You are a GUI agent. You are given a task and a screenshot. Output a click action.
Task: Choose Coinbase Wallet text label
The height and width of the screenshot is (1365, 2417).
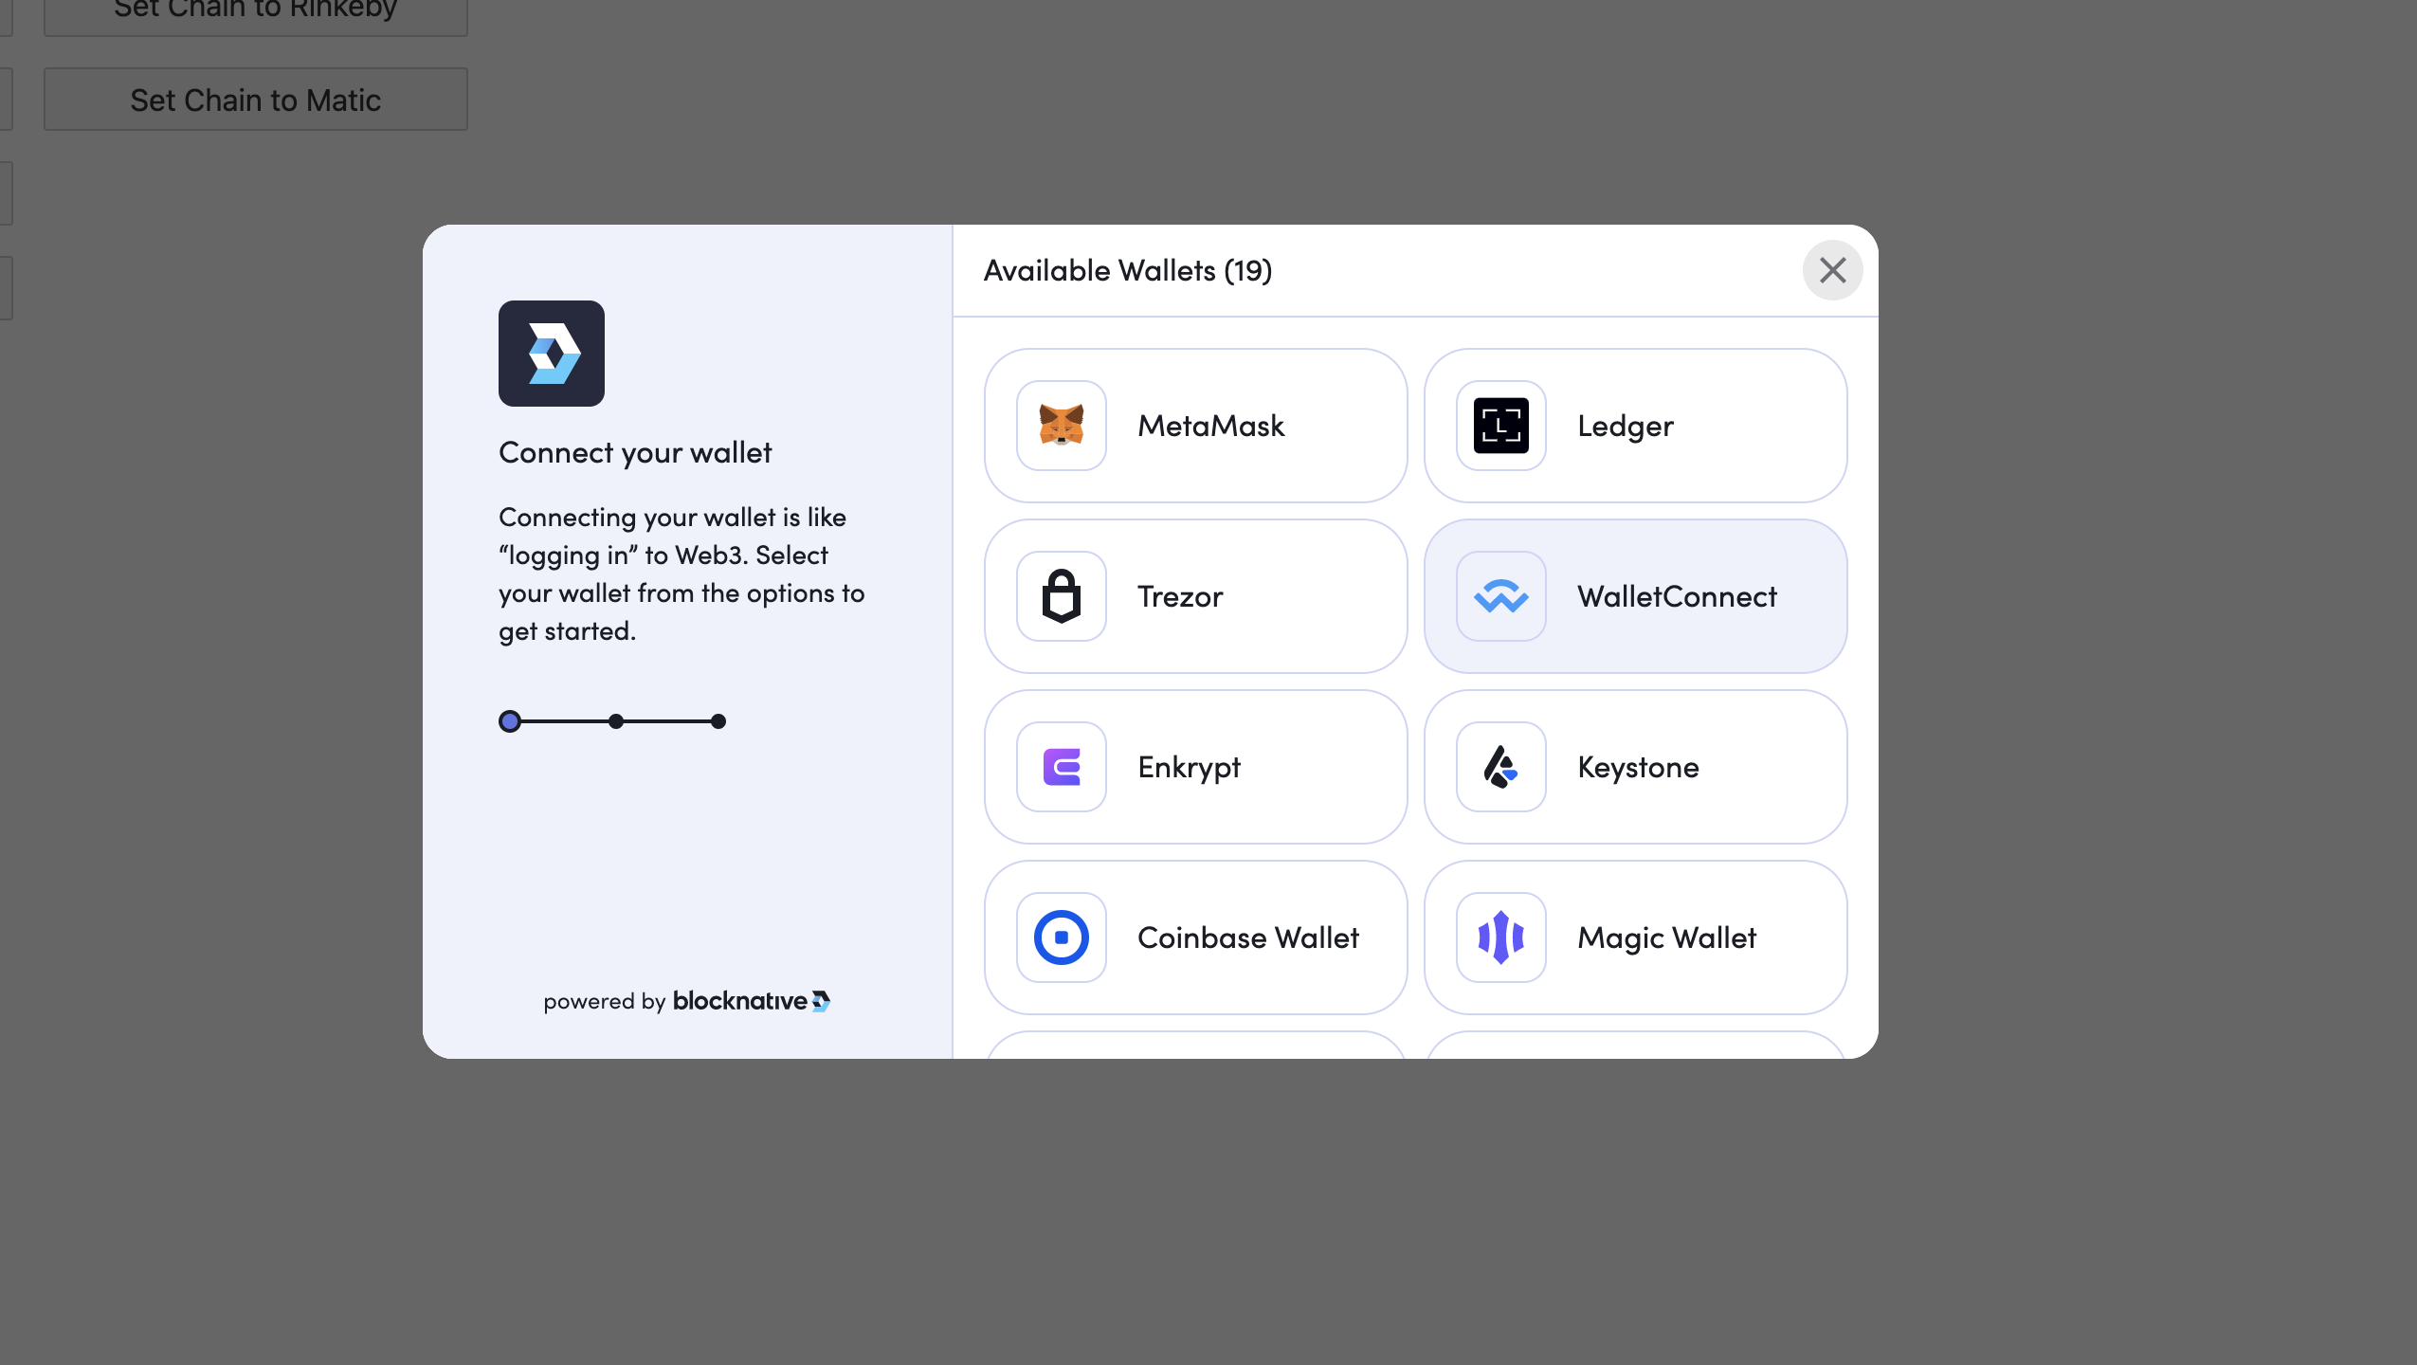tap(1247, 937)
